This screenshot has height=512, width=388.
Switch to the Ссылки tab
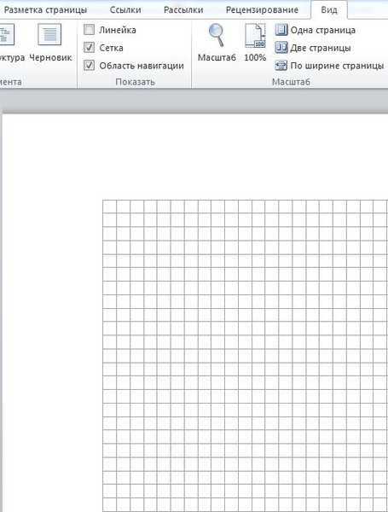[125, 9]
